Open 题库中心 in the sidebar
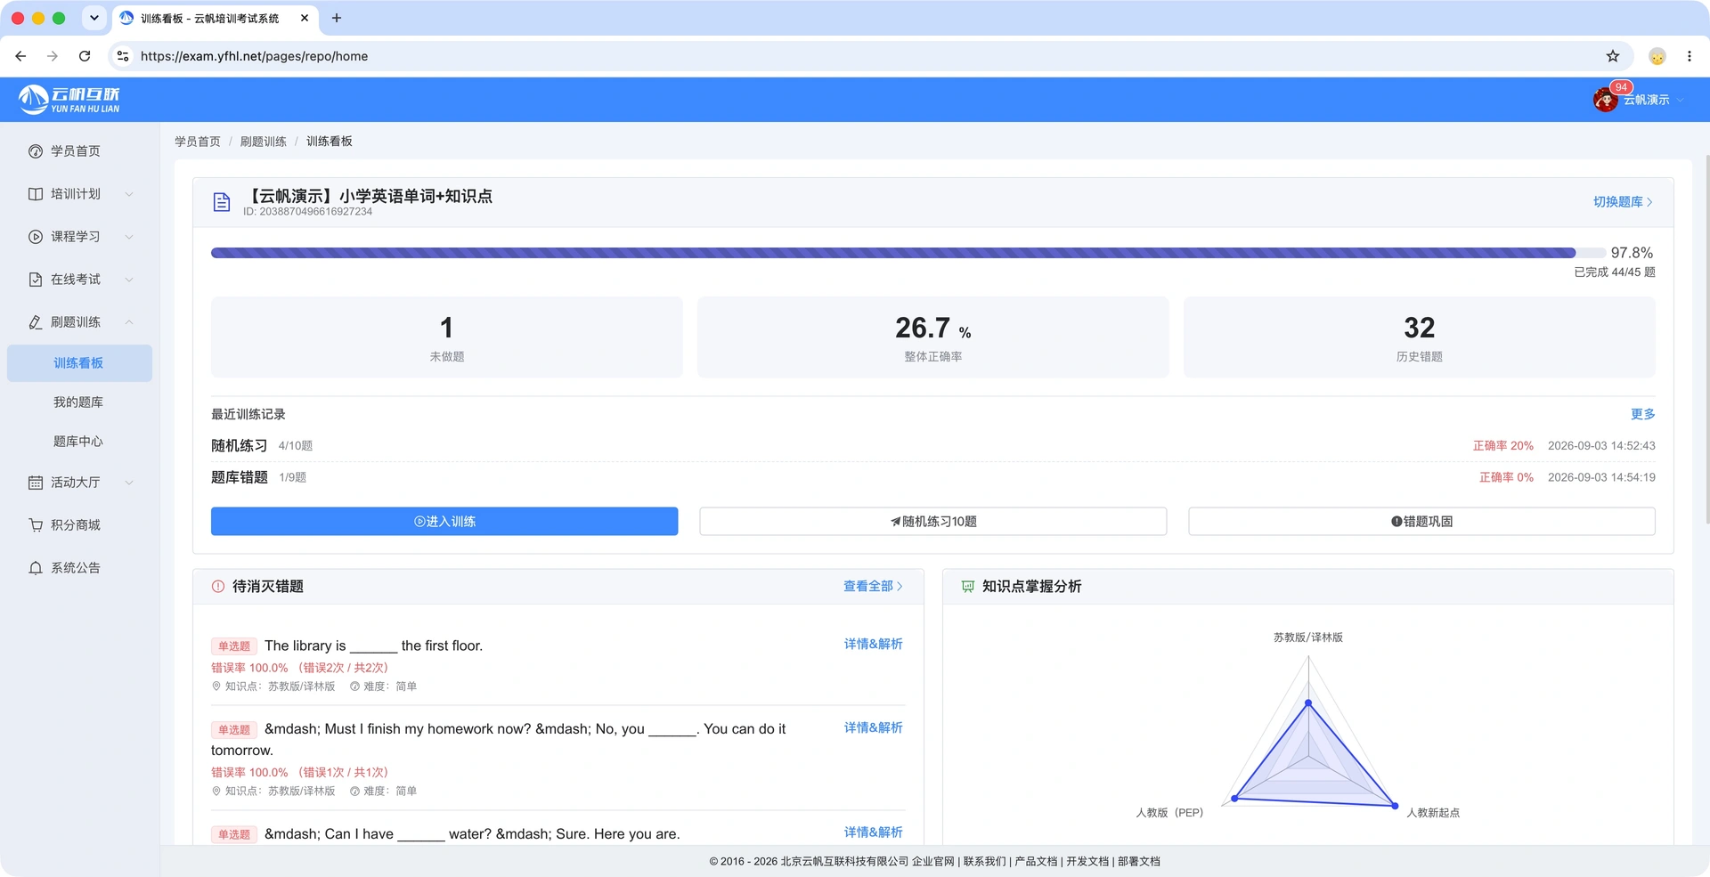This screenshot has width=1710, height=877. pyautogui.click(x=79, y=442)
